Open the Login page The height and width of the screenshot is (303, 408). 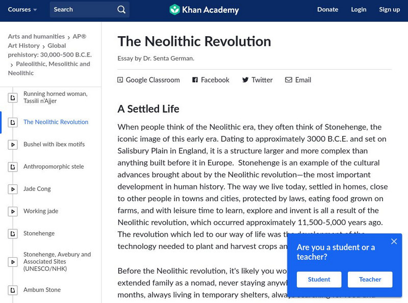coord(359,10)
